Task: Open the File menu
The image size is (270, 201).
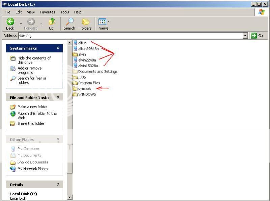Action: (7, 12)
